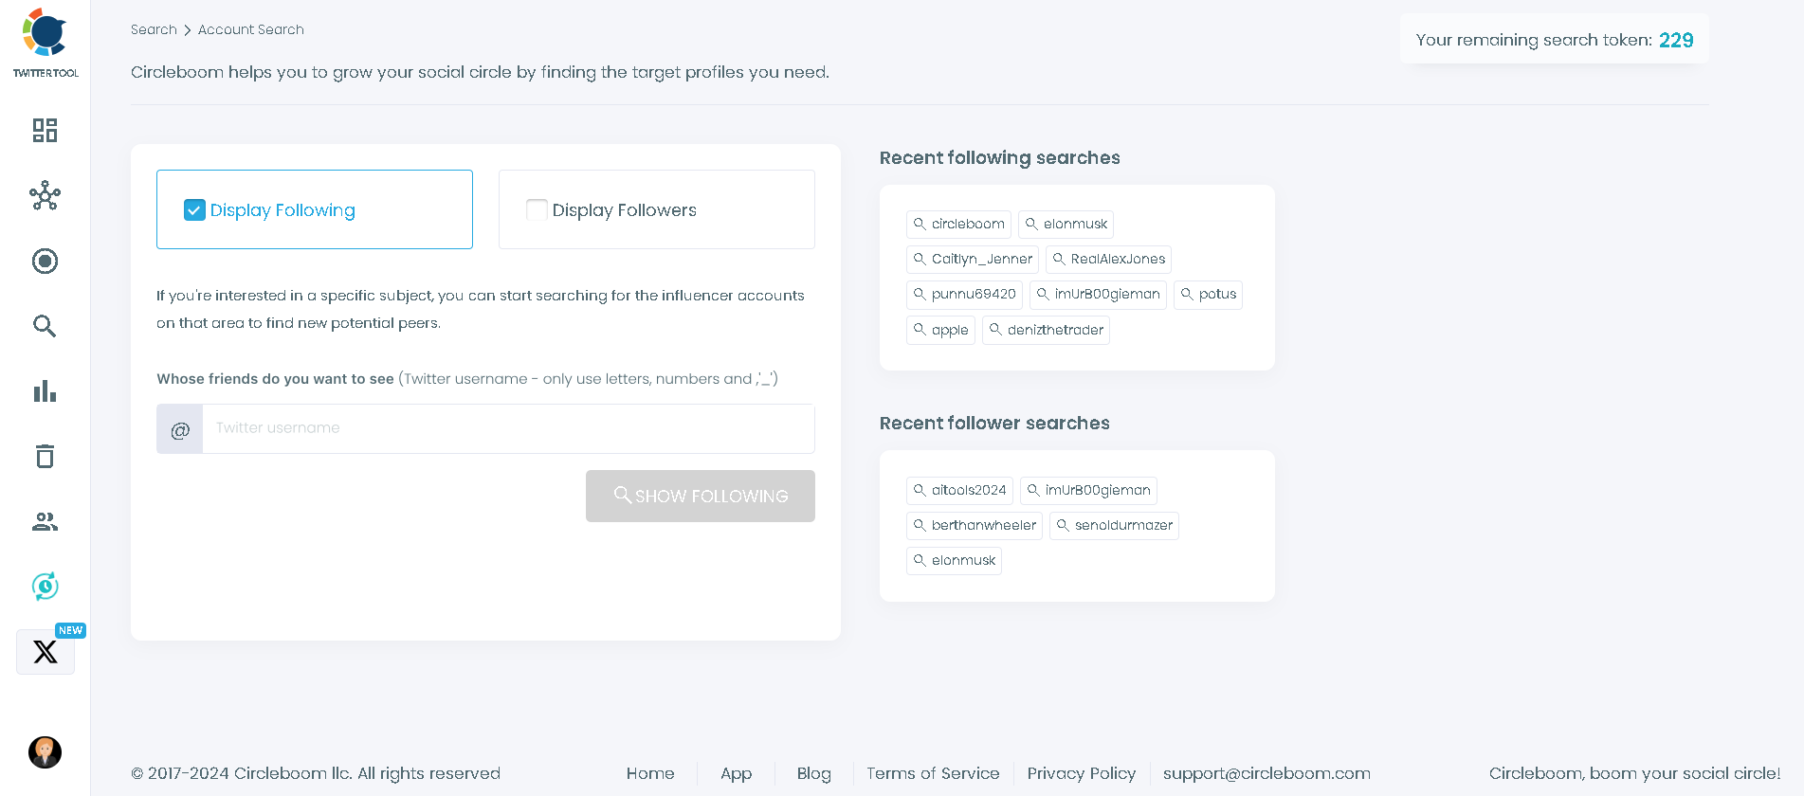Click the Recent follower searches heading
Viewport: 1804px width, 796px height.
click(994, 424)
